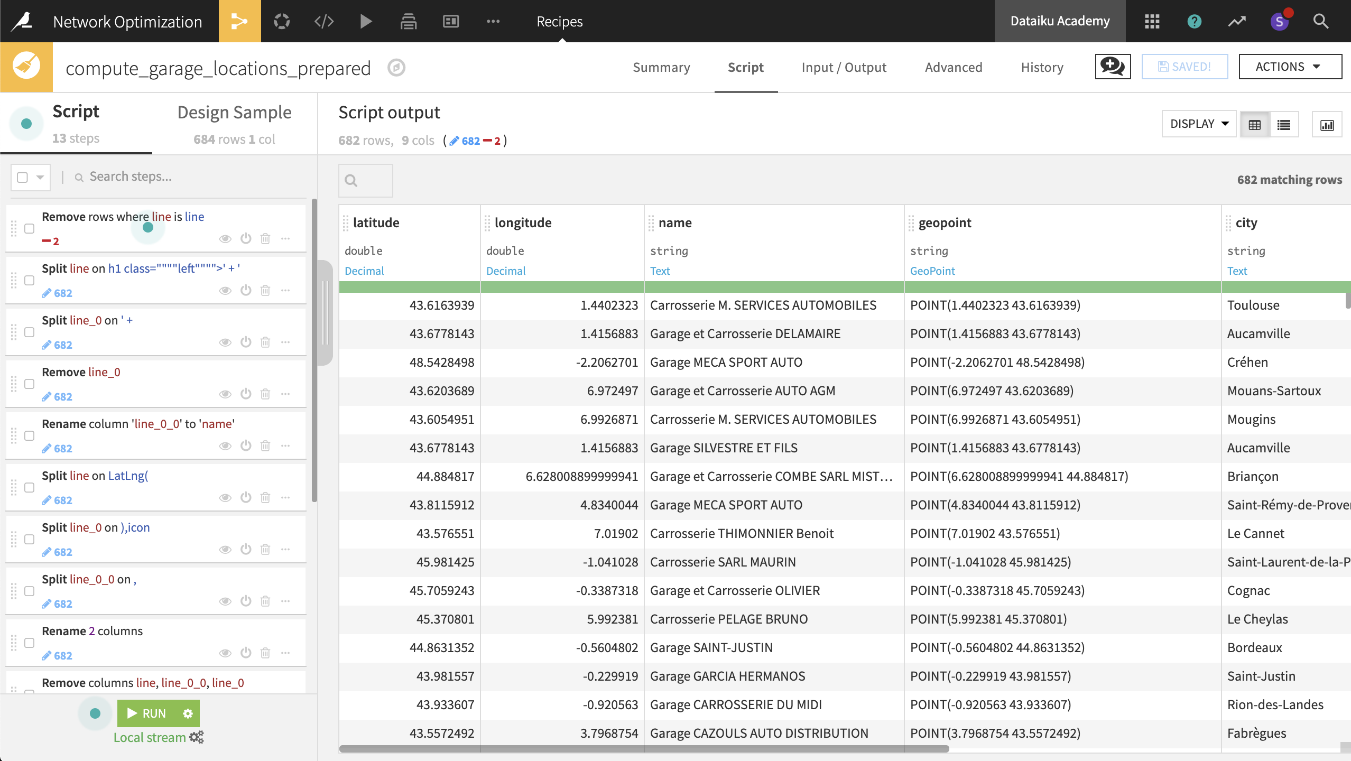Open the code notebooks icon
1351x761 pixels.
click(x=324, y=21)
